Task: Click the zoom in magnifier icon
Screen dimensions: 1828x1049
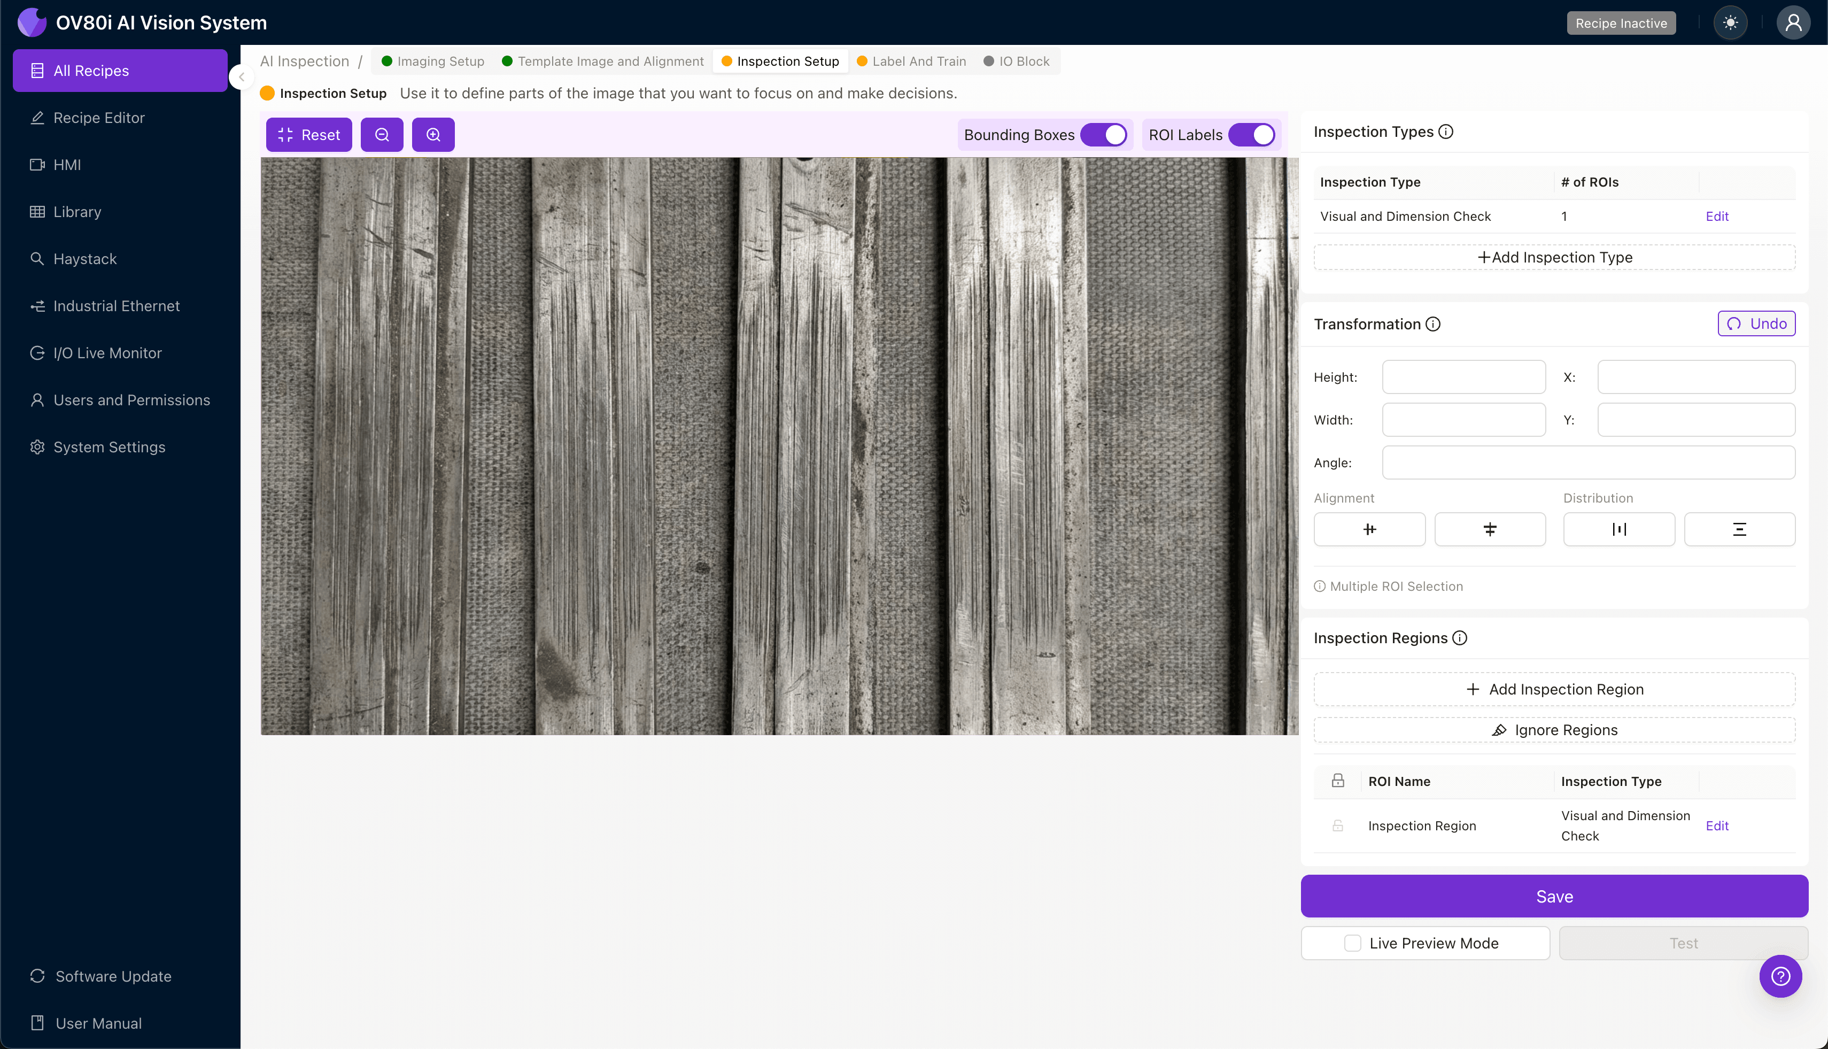Action: click(x=433, y=134)
